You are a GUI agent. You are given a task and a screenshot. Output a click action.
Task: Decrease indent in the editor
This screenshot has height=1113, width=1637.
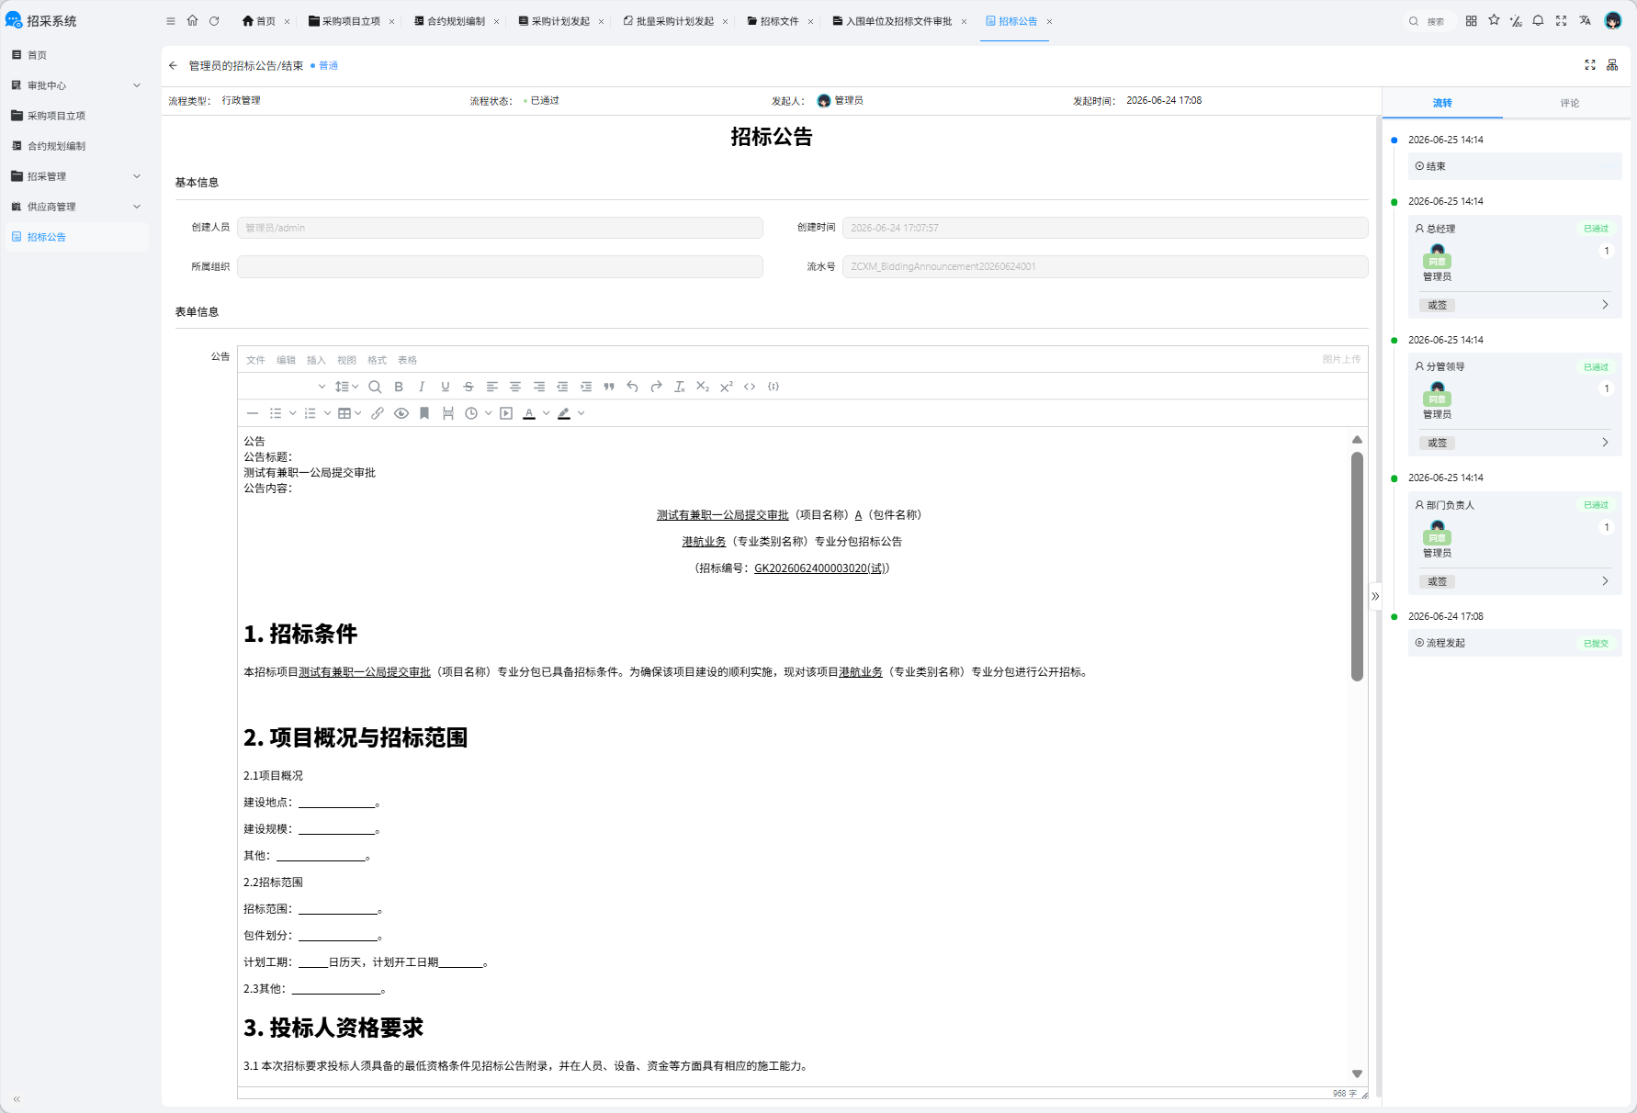[x=562, y=387]
